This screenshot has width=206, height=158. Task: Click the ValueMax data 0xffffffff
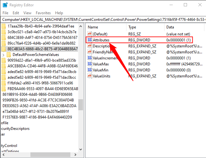[x=184, y=64]
